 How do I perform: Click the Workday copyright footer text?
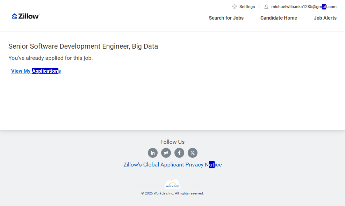(x=172, y=193)
